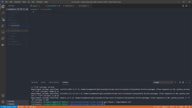Click the feedback icon in status bar

click(186, 107)
